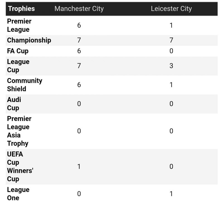Select Leicester City's Audi Cup count

(x=171, y=104)
